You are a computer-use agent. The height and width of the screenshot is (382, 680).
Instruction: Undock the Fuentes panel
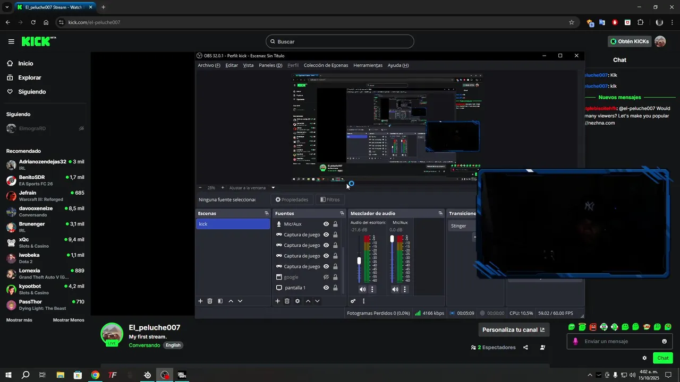point(343,213)
